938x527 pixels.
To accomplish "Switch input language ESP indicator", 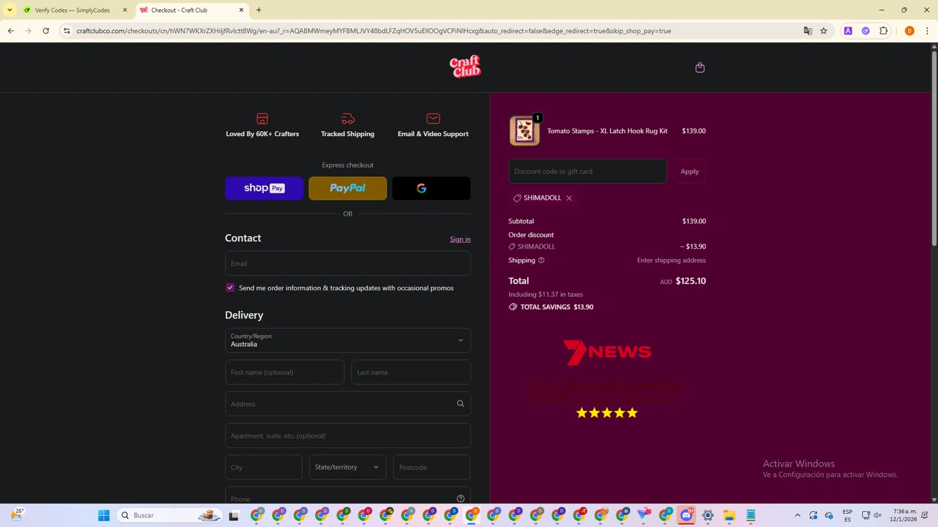I will [847, 515].
